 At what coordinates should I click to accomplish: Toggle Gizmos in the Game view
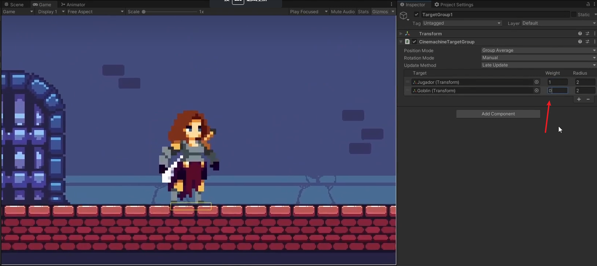pyautogui.click(x=380, y=12)
